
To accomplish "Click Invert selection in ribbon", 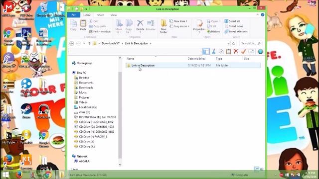I will click(236, 31).
